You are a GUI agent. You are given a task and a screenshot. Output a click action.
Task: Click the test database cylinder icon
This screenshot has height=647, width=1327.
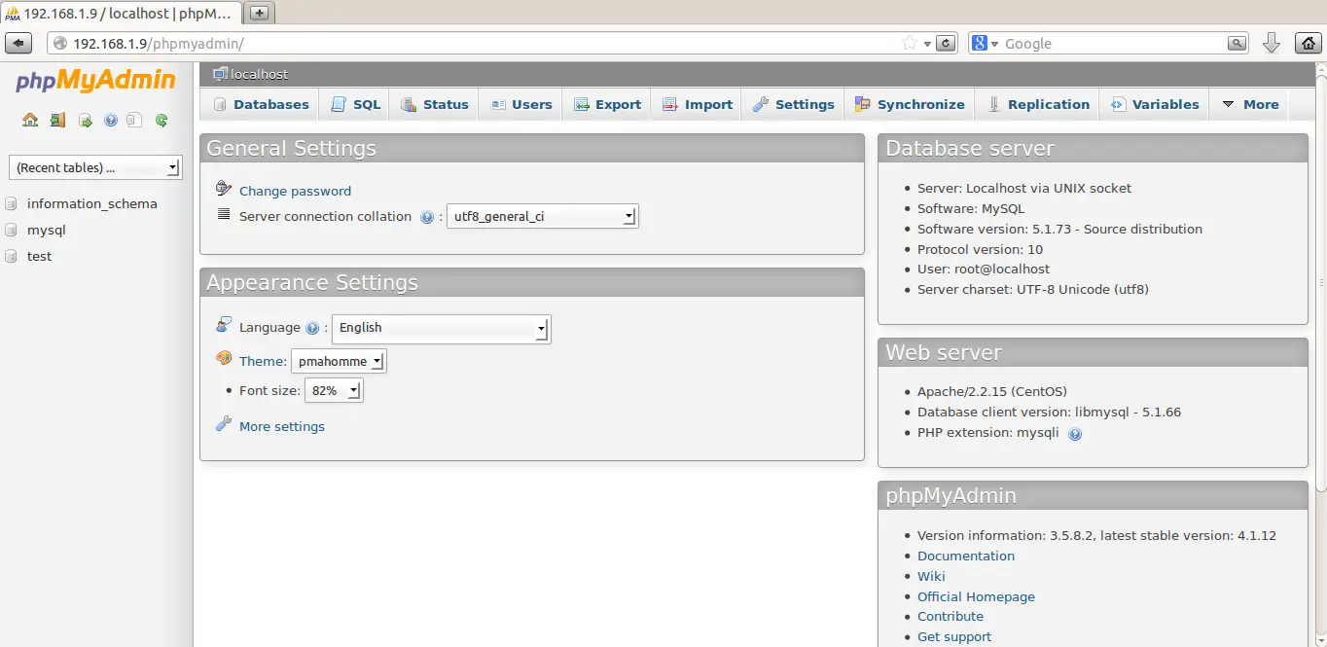click(11, 257)
